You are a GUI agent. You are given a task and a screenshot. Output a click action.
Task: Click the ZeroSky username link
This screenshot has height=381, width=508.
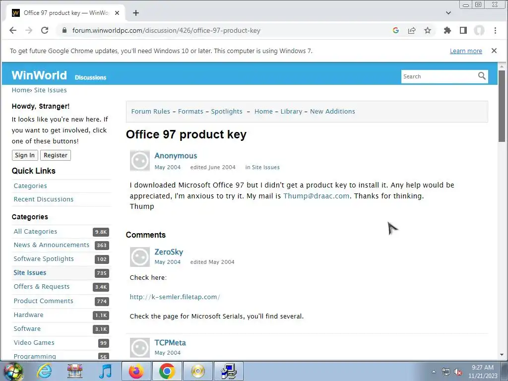[x=169, y=252]
